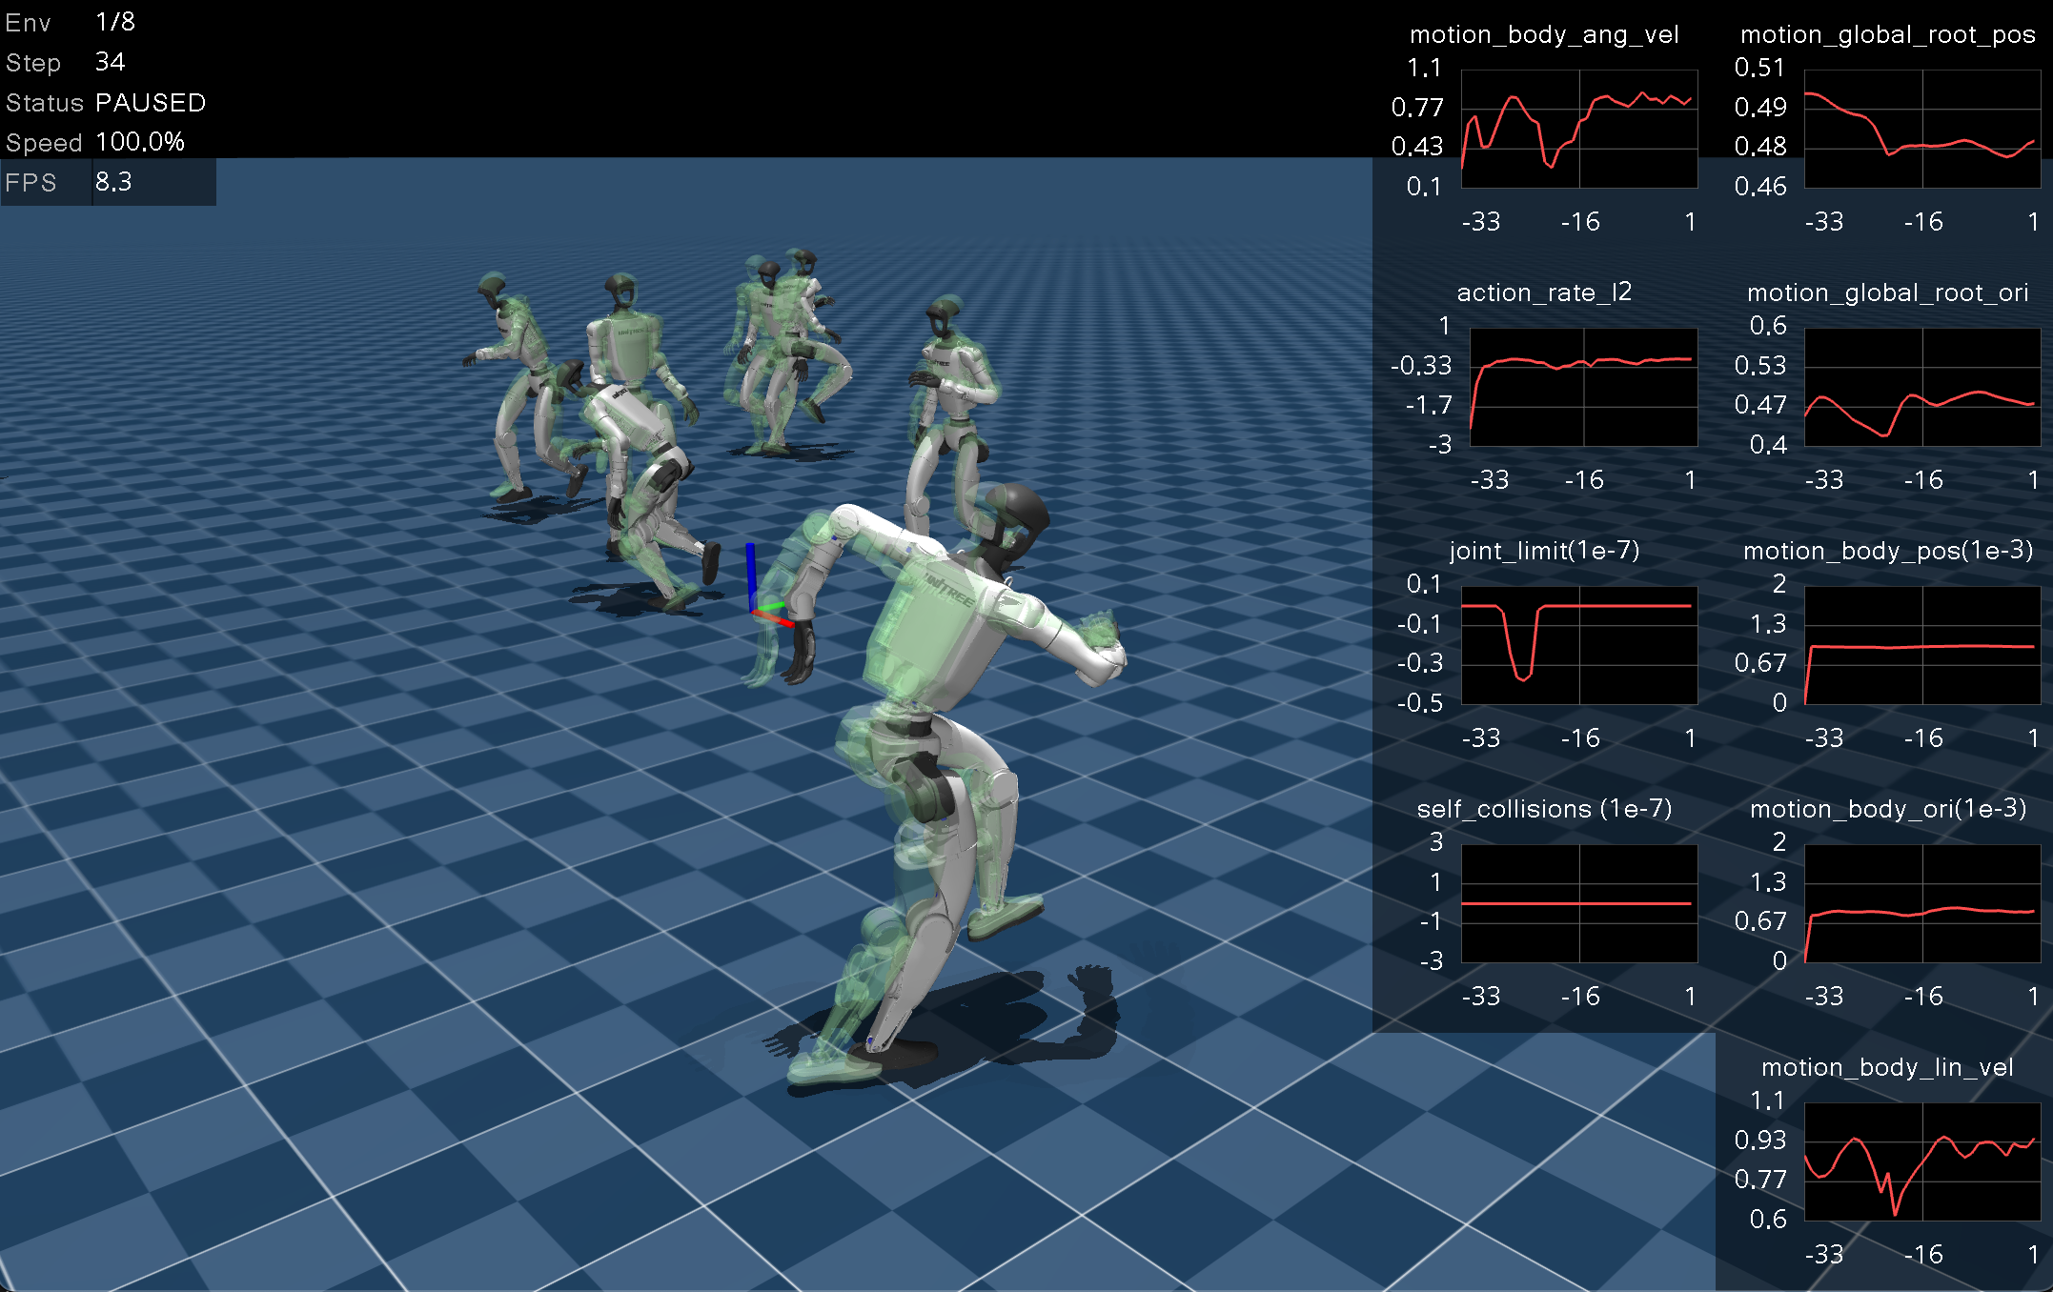Click the self_collisions (1e-7) plot

tap(1578, 903)
